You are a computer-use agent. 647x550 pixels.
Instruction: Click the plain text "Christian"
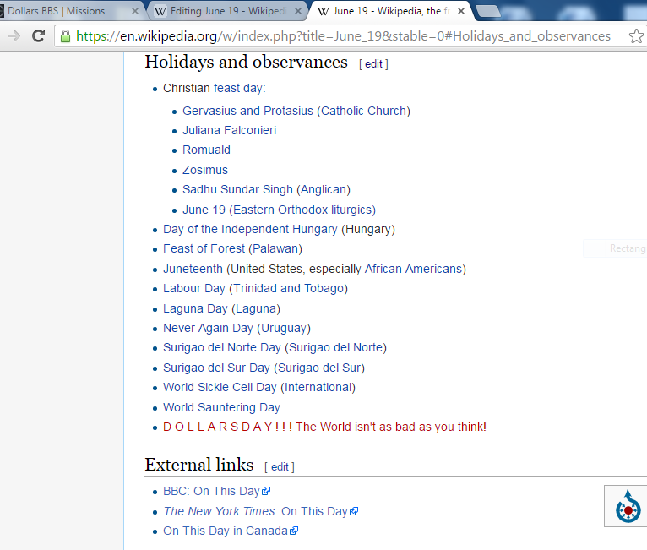tap(187, 89)
